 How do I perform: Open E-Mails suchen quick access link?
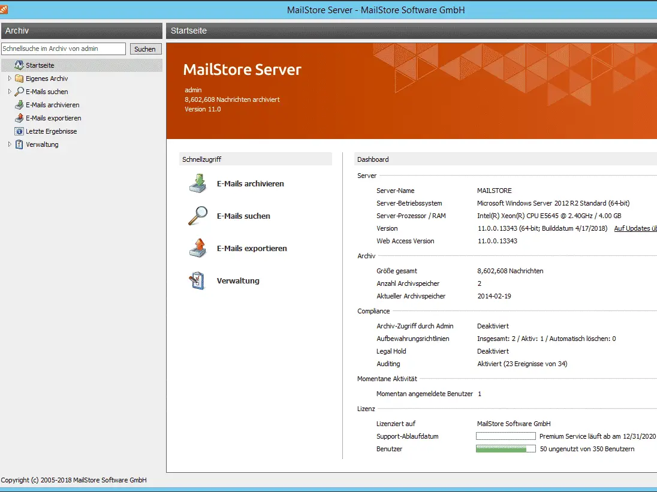tap(243, 216)
